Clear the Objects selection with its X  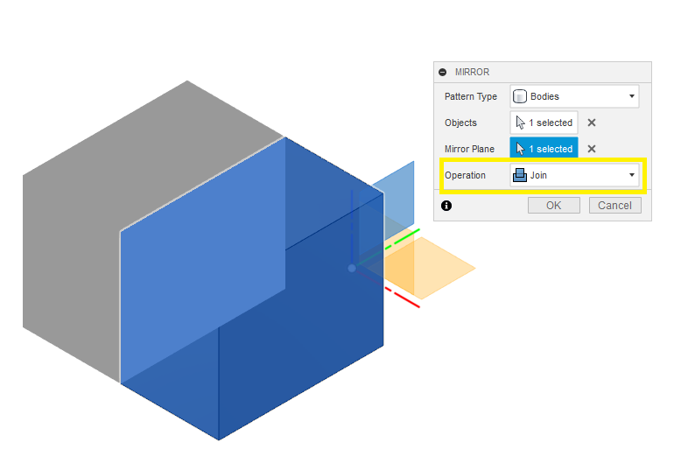(x=592, y=123)
